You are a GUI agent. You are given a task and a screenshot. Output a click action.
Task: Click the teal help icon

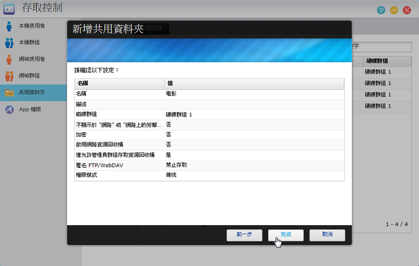pyautogui.click(x=381, y=10)
